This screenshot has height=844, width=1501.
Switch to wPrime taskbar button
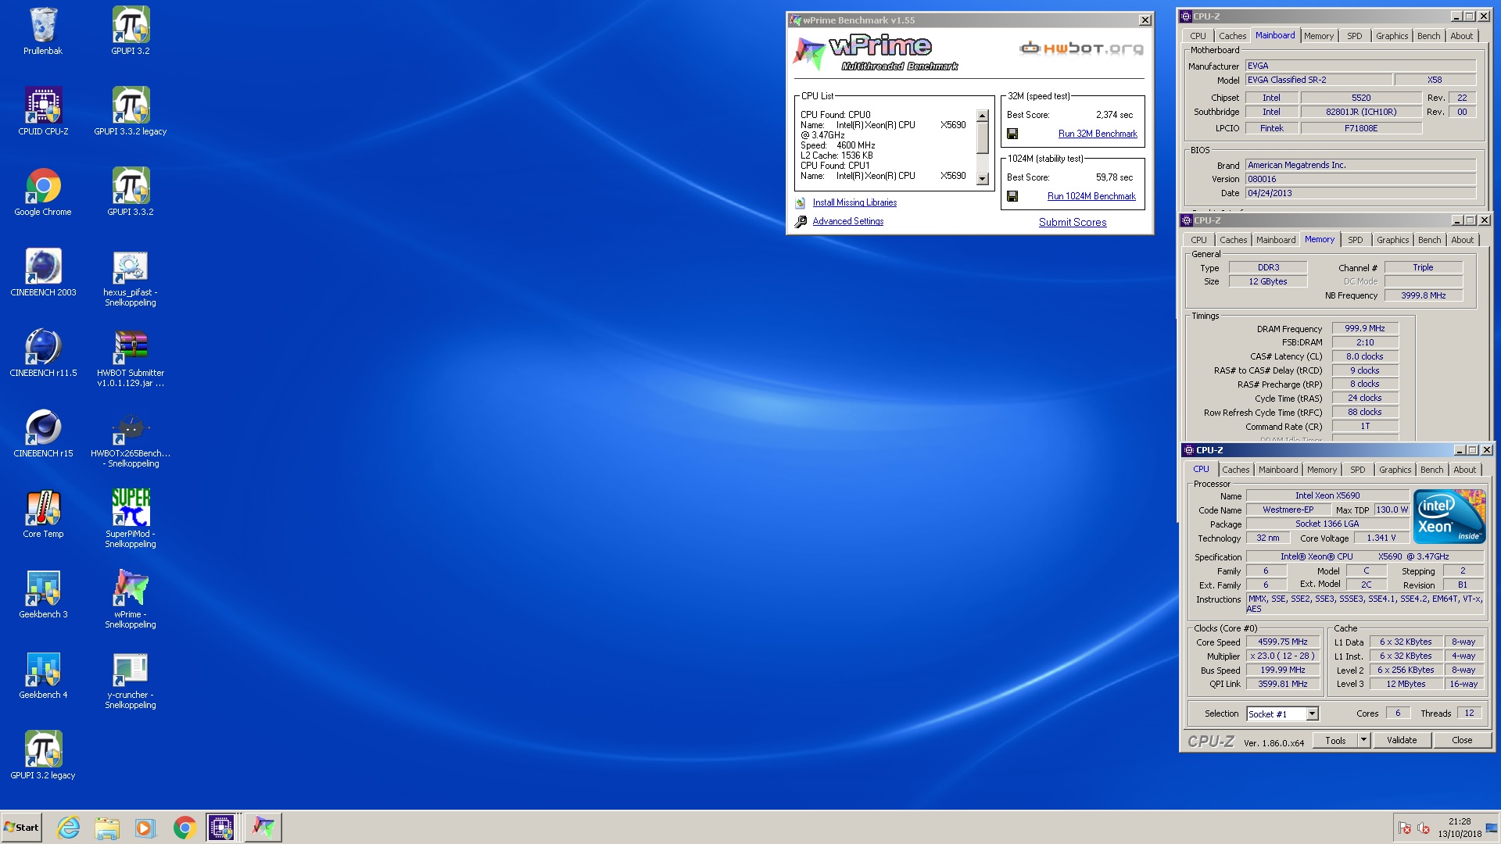coord(263,828)
